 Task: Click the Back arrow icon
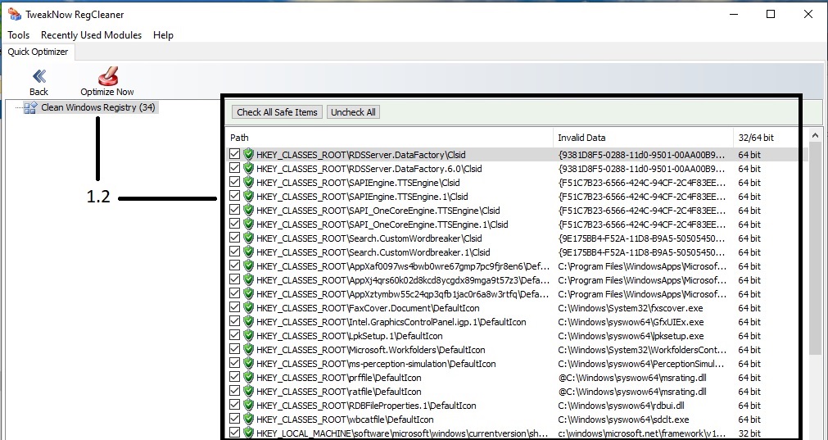(x=39, y=76)
